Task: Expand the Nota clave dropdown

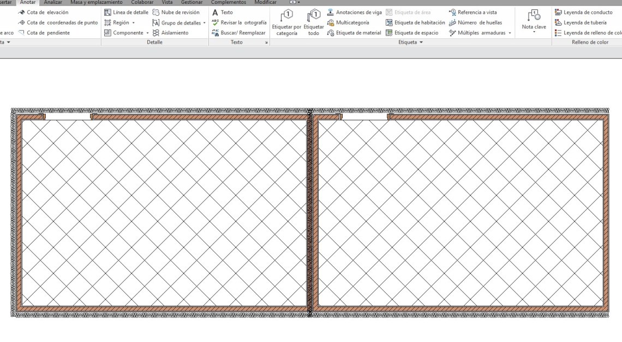Action: (x=534, y=32)
